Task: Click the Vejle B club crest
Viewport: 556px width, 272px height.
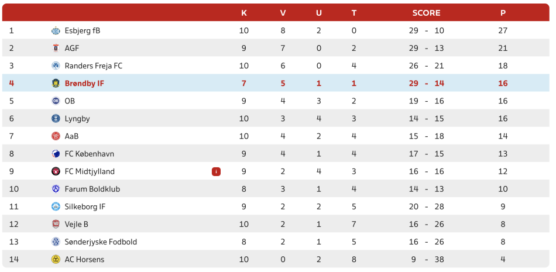Action: pos(56,225)
